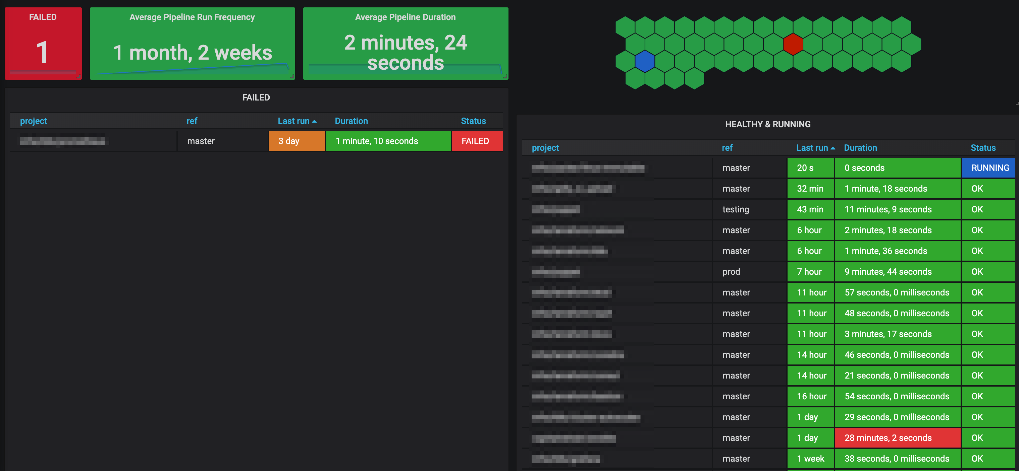Click the '0 seconds' duration cell
The height and width of the screenshot is (471, 1019).
click(x=898, y=168)
